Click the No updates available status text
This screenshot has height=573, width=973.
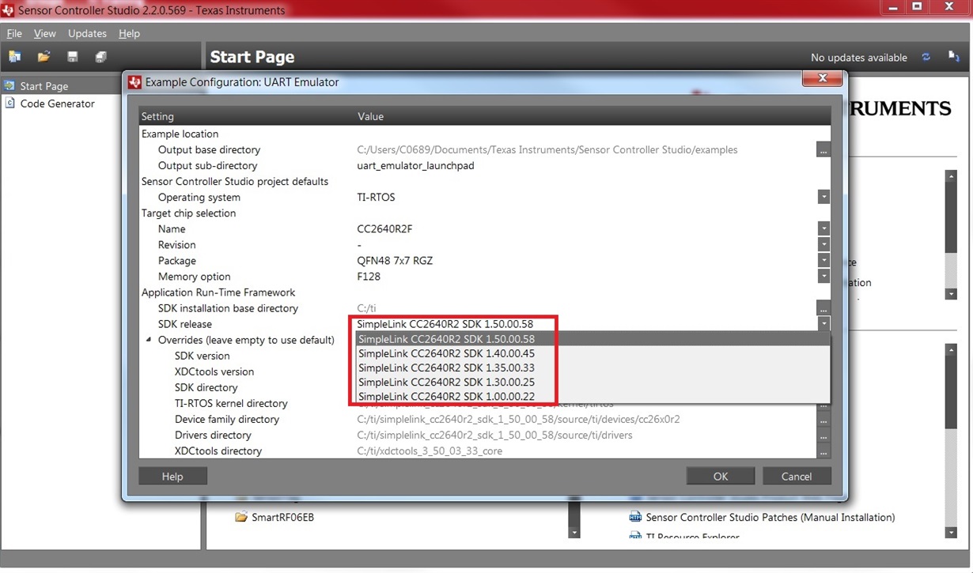click(x=859, y=58)
